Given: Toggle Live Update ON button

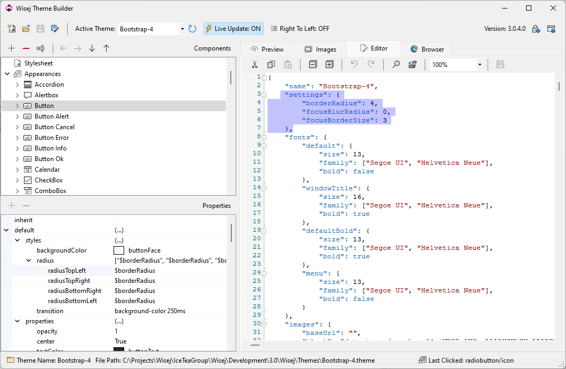Looking at the screenshot, I should coord(233,29).
